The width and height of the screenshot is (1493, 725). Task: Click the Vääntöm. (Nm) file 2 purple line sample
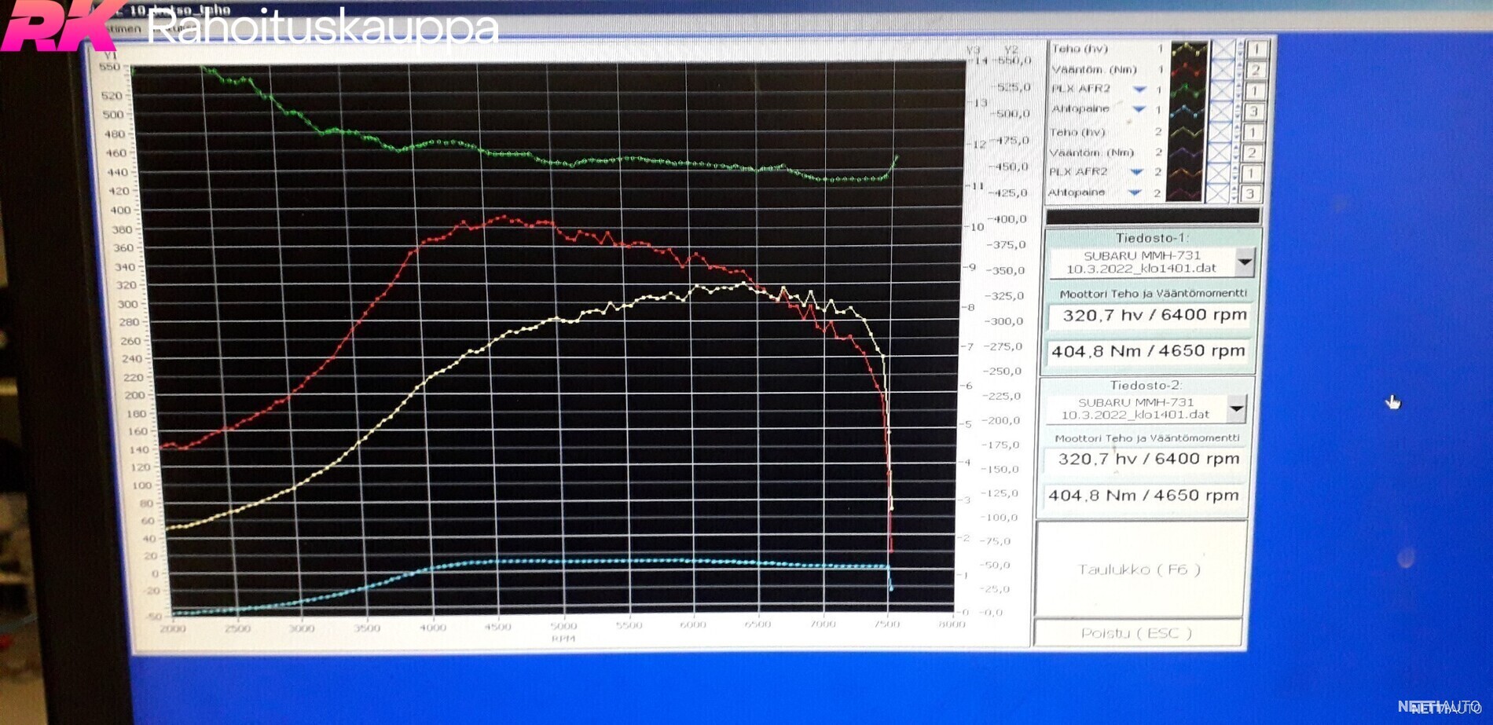click(x=1186, y=153)
